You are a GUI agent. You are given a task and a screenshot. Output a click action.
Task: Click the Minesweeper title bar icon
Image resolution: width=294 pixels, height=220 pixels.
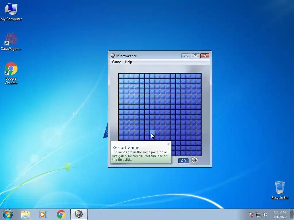113,56
